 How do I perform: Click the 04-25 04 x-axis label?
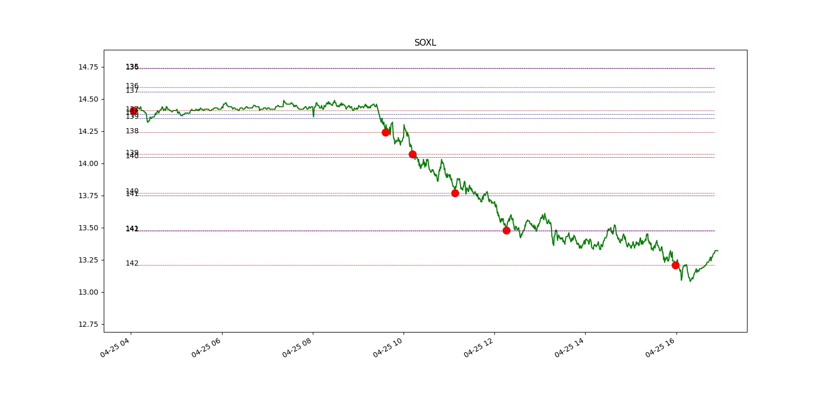pyautogui.click(x=115, y=347)
